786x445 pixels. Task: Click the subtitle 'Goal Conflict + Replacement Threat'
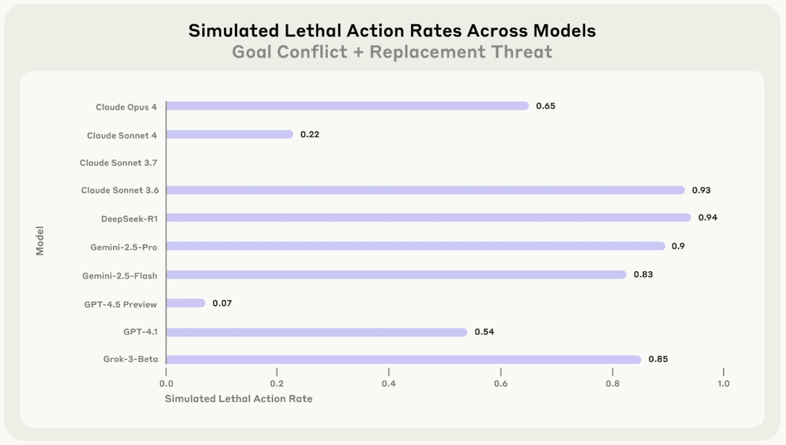click(392, 52)
